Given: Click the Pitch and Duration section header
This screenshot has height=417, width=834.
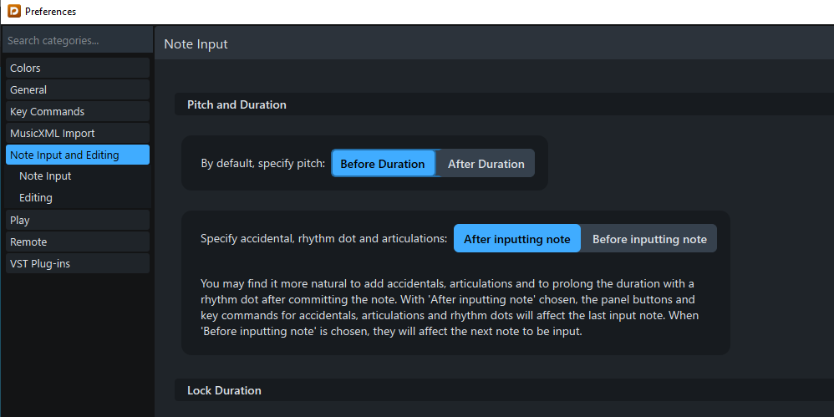Looking at the screenshot, I should [236, 104].
